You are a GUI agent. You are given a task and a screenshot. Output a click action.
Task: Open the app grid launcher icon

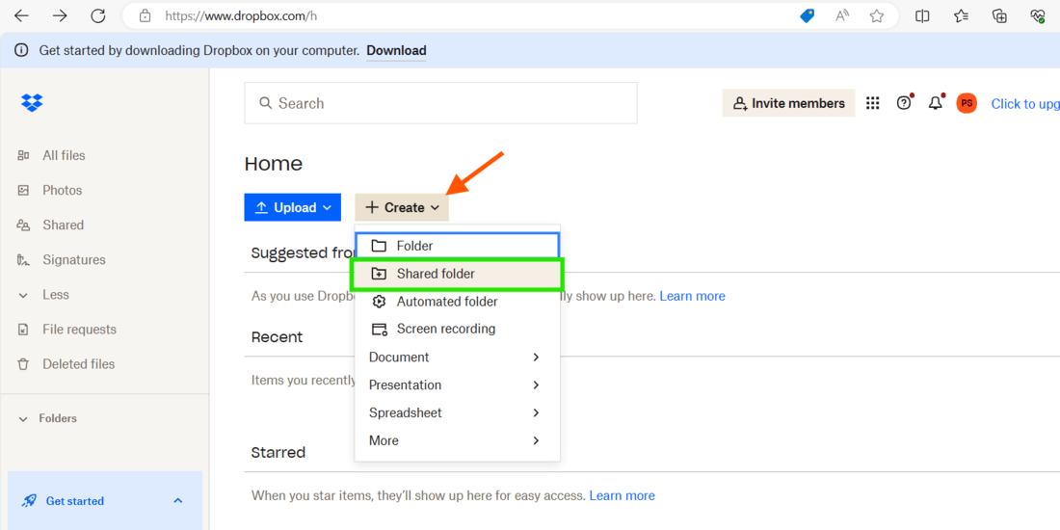pos(872,103)
